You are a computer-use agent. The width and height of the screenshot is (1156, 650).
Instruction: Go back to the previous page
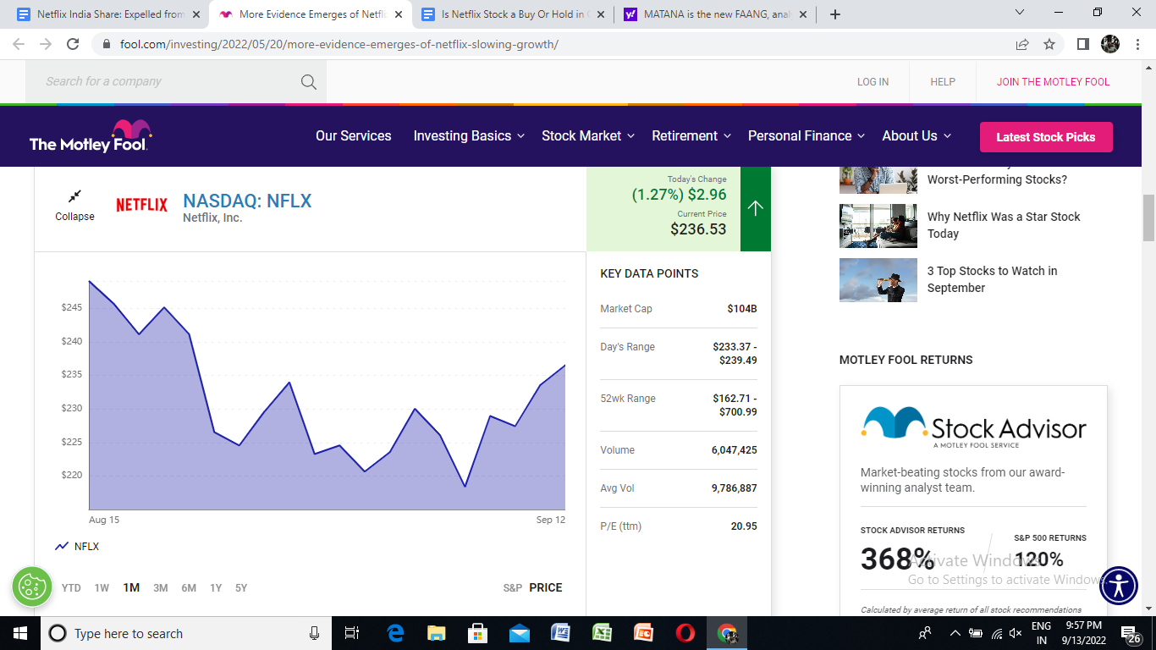coord(19,44)
